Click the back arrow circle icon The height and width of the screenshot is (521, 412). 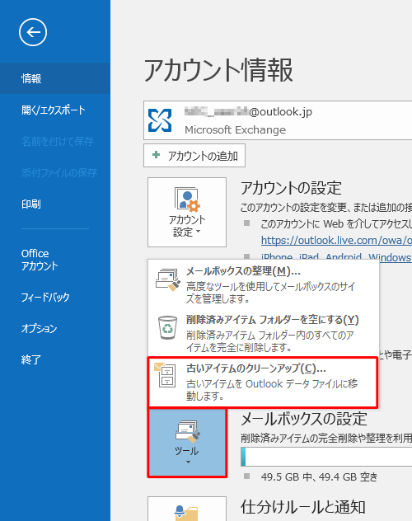coord(33,32)
